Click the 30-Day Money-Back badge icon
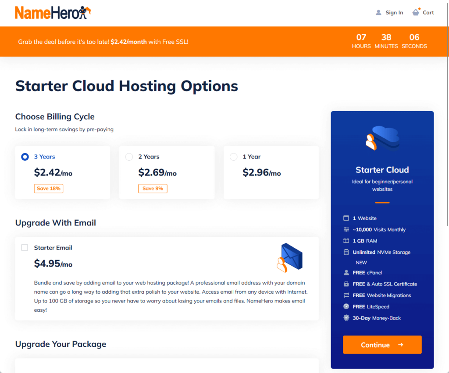 [x=346, y=318]
